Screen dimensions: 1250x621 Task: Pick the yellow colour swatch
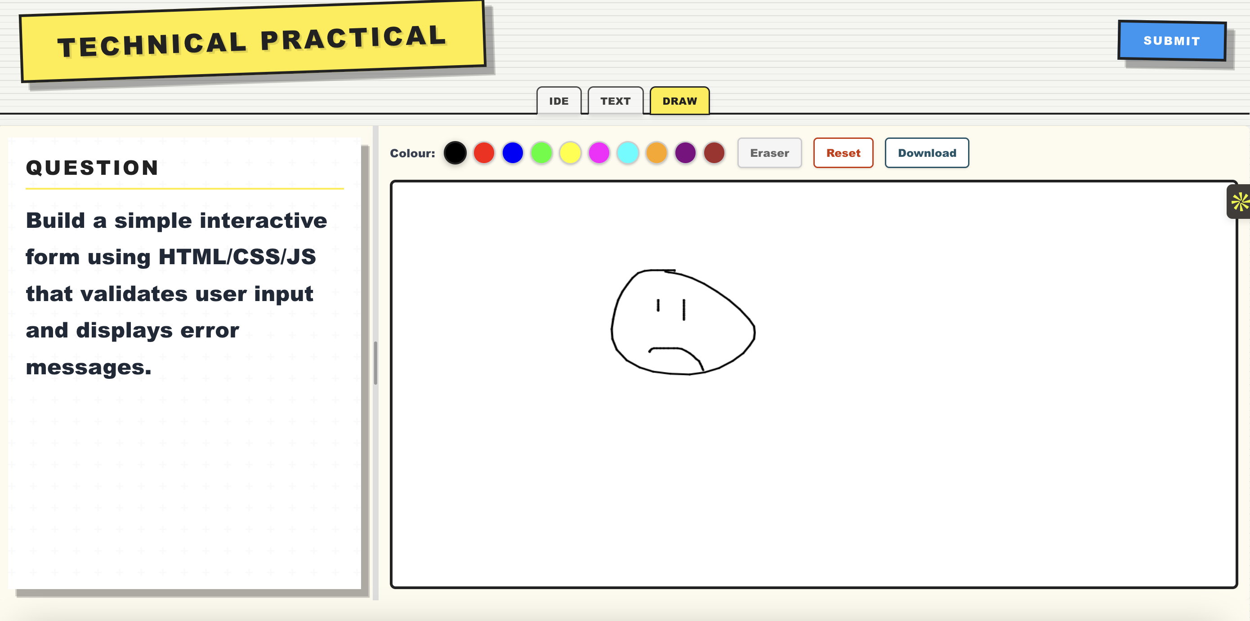[570, 153]
